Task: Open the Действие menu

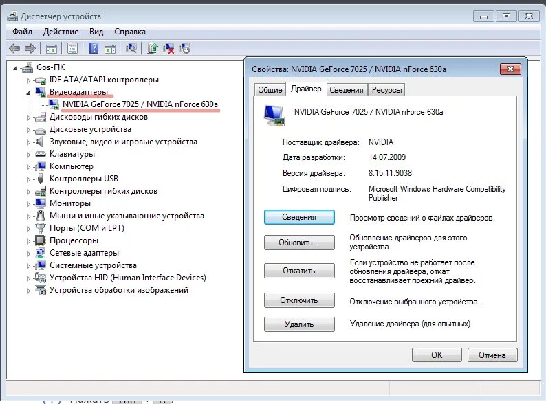Action: [x=61, y=32]
